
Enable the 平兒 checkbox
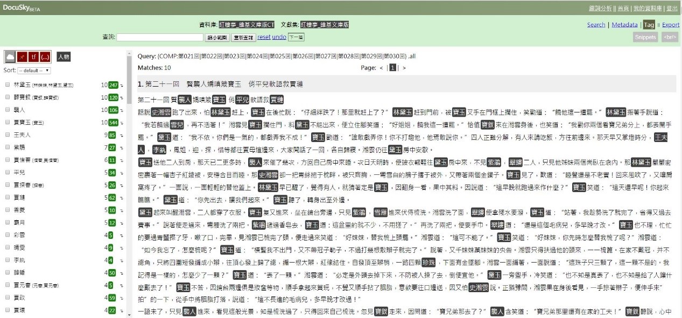[x=7, y=172]
